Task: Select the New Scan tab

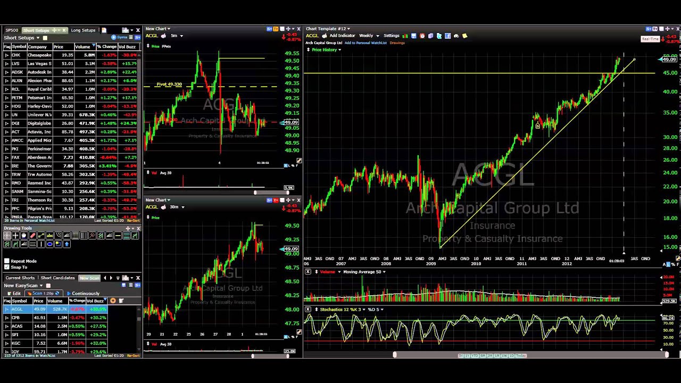Action: pos(89,278)
